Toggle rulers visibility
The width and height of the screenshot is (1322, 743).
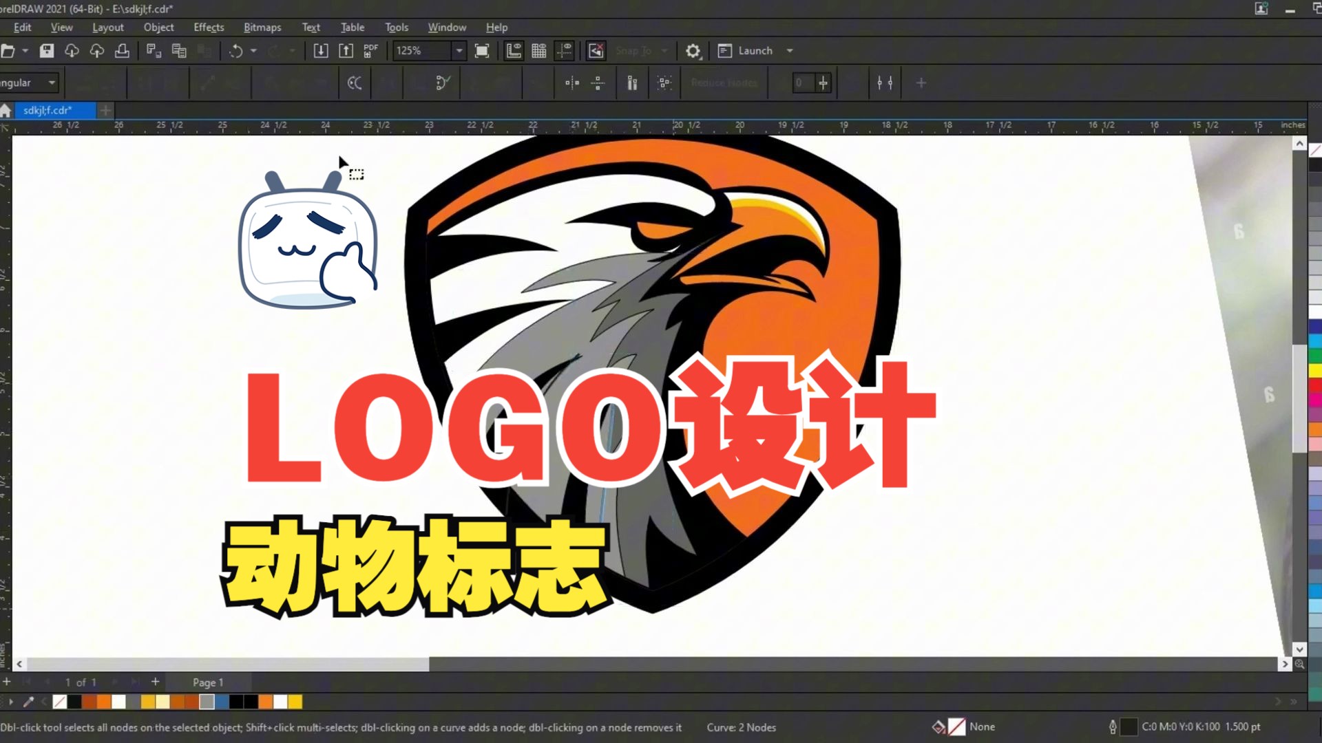click(x=514, y=50)
